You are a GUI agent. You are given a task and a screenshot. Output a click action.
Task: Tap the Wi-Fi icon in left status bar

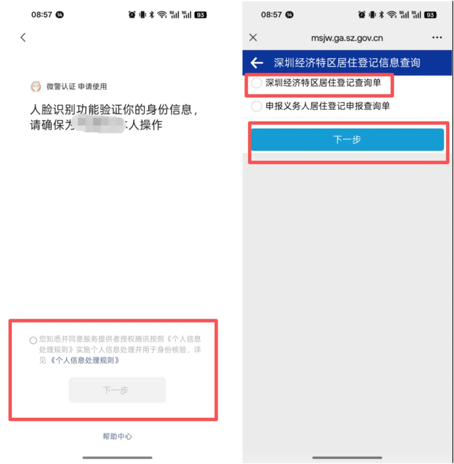(162, 14)
